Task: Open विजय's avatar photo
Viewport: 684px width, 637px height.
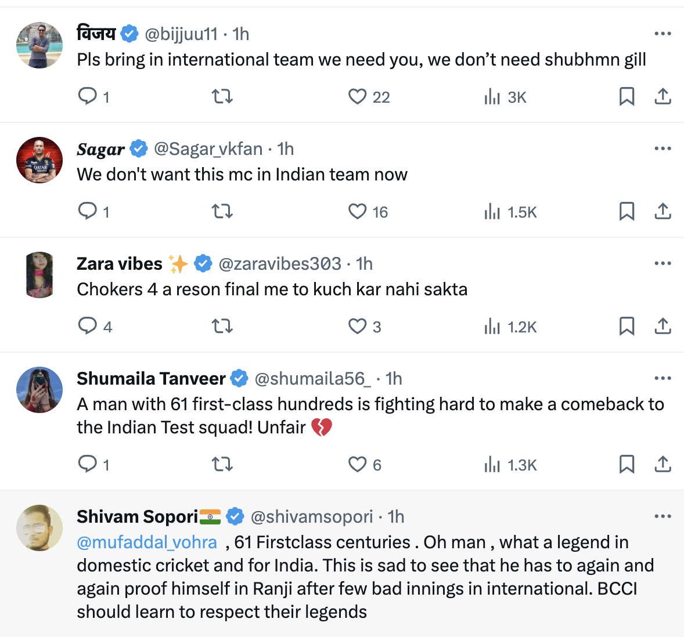Action: pyautogui.click(x=39, y=45)
